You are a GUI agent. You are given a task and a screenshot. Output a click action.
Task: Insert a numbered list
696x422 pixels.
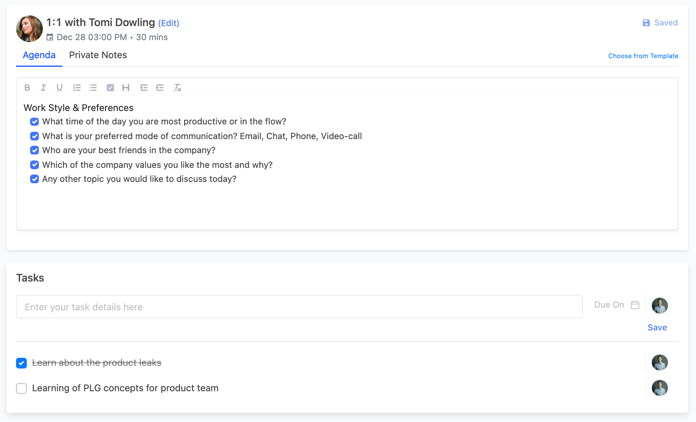click(77, 88)
